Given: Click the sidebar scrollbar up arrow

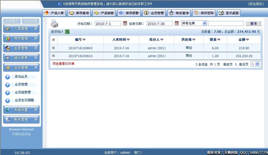Looking at the screenshot, I should click(45, 19).
